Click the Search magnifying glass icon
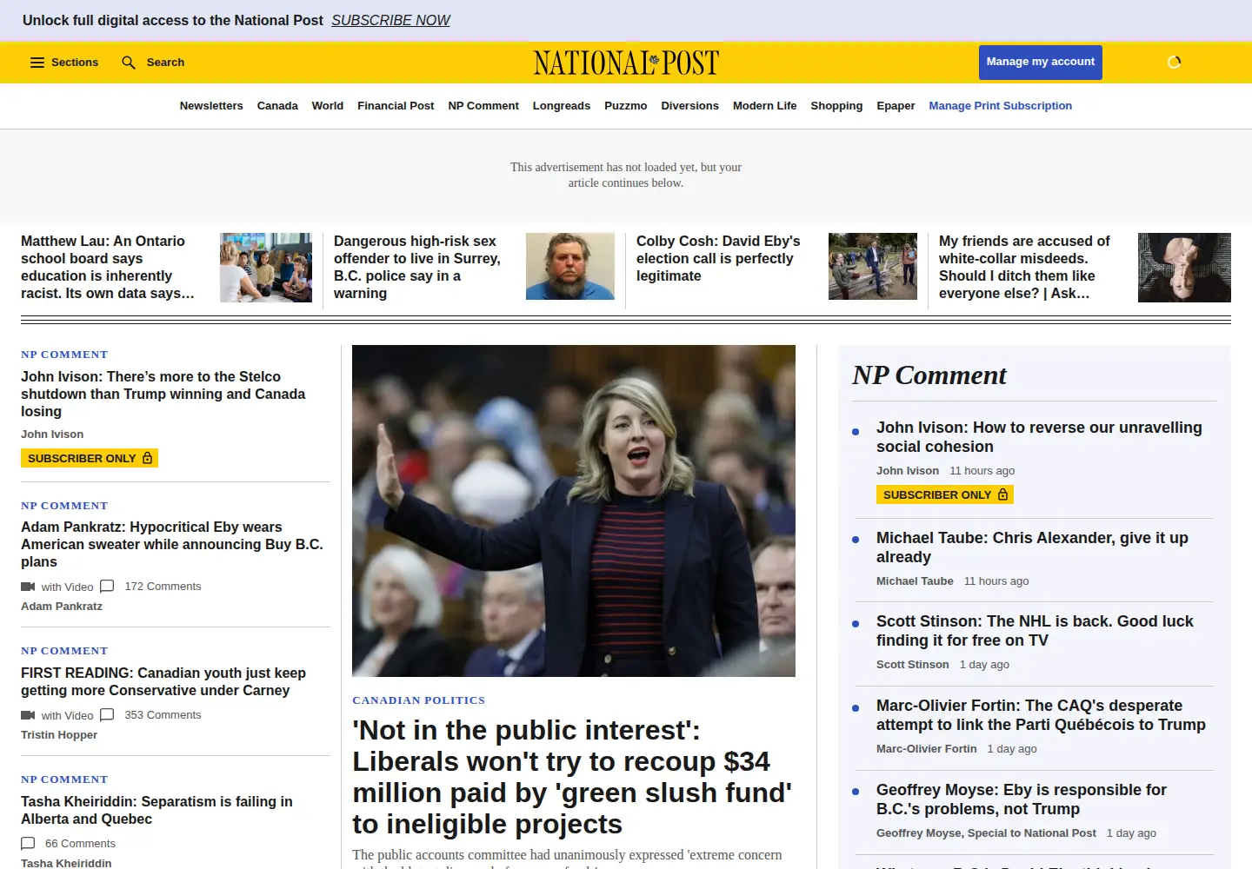Viewport: 1252px width, 869px height. [129, 63]
